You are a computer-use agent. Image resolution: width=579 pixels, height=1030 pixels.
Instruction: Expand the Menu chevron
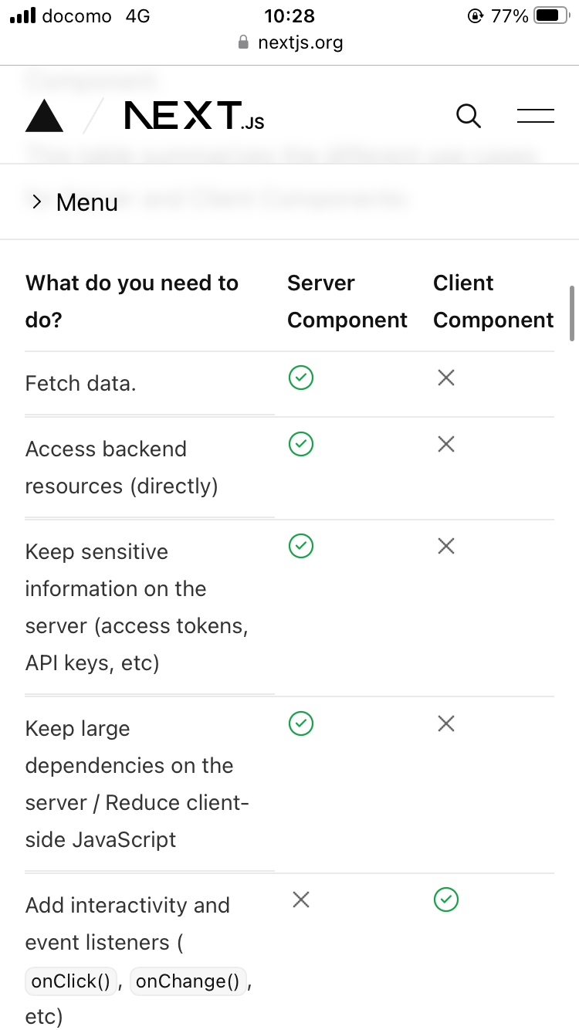tap(36, 202)
